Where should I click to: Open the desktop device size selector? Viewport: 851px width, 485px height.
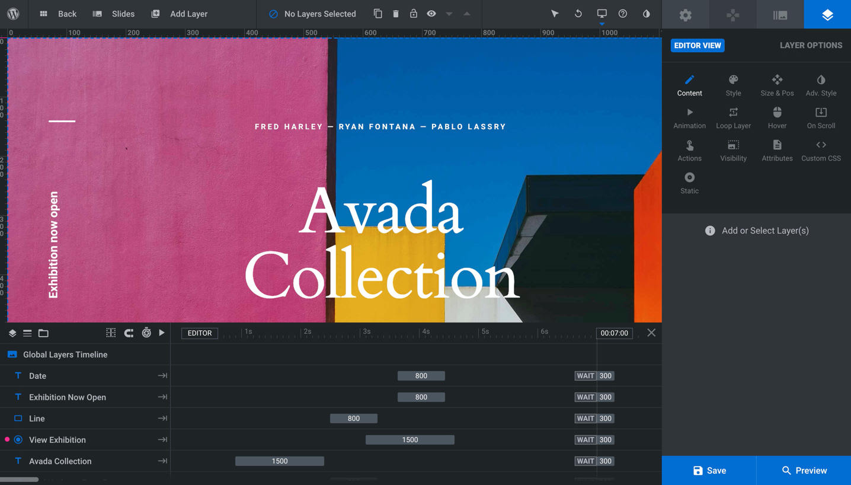(602, 14)
